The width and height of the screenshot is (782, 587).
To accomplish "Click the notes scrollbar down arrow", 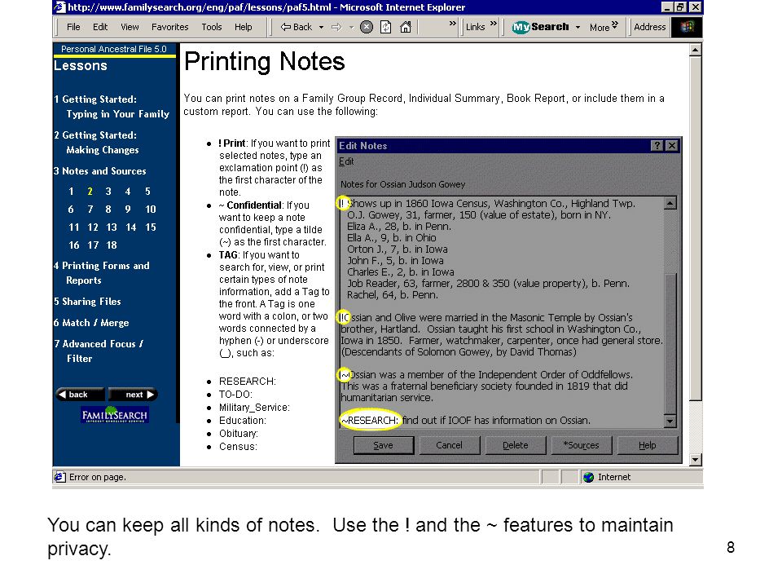I will 670,421.
